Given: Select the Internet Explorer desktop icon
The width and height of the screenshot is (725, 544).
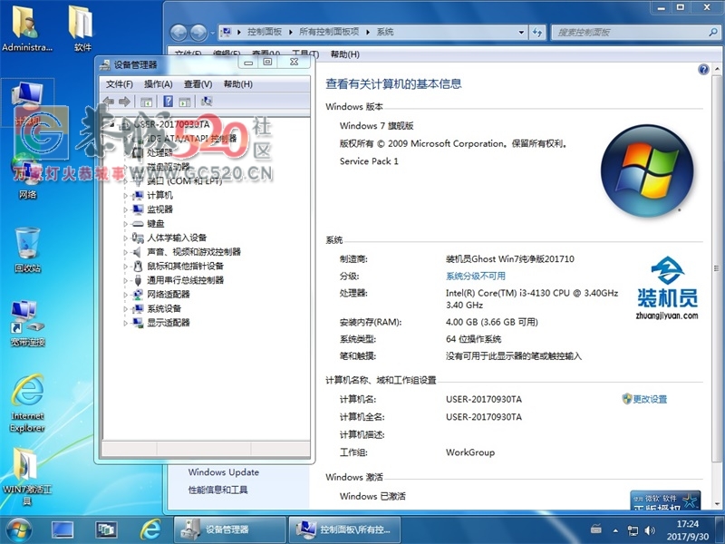Looking at the screenshot, I should (x=28, y=403).
